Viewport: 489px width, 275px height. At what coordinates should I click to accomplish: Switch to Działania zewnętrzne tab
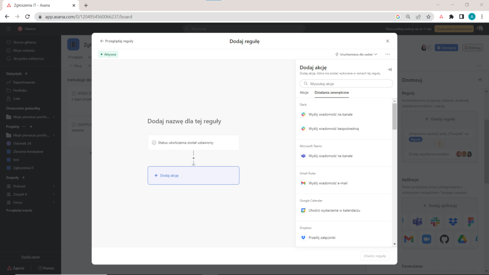pyautogui.click(x=331, y=93)
